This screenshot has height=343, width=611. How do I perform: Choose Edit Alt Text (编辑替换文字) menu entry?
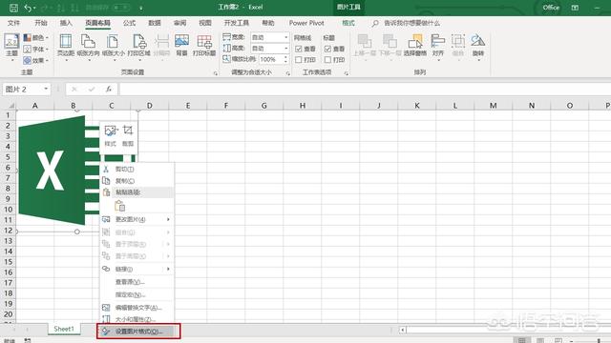pos(137,308)
